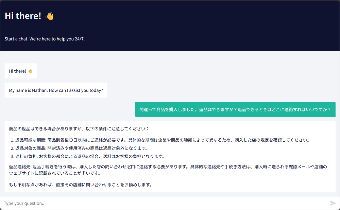
Task: Click the waving hand emoji in header
Action: point(49,16)
